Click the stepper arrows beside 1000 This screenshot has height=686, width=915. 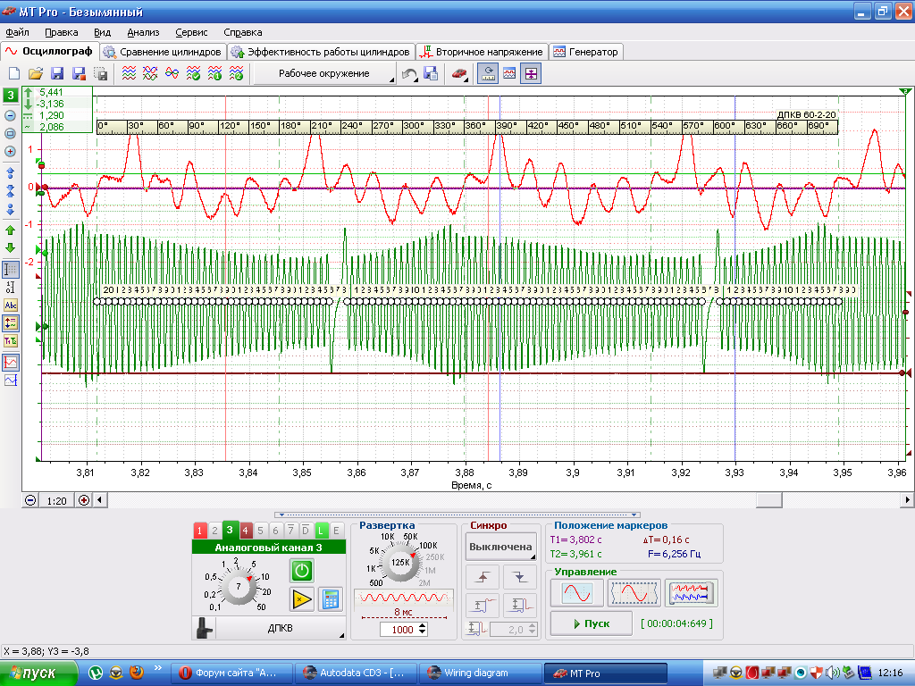pos(423,630)
